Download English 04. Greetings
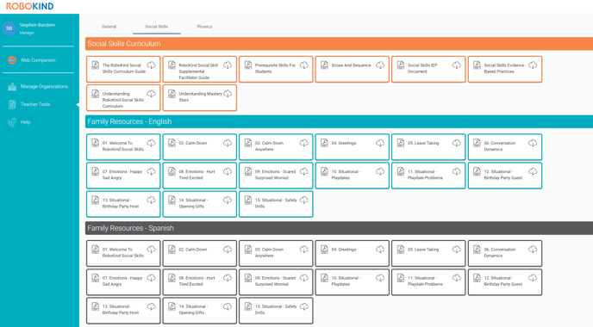 (380, 143)
